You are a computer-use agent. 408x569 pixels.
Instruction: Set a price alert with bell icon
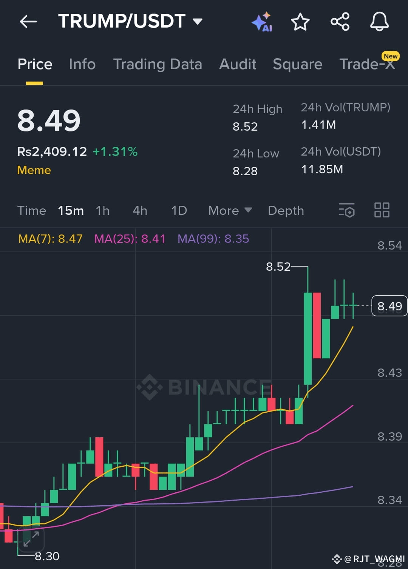(379, 22)
